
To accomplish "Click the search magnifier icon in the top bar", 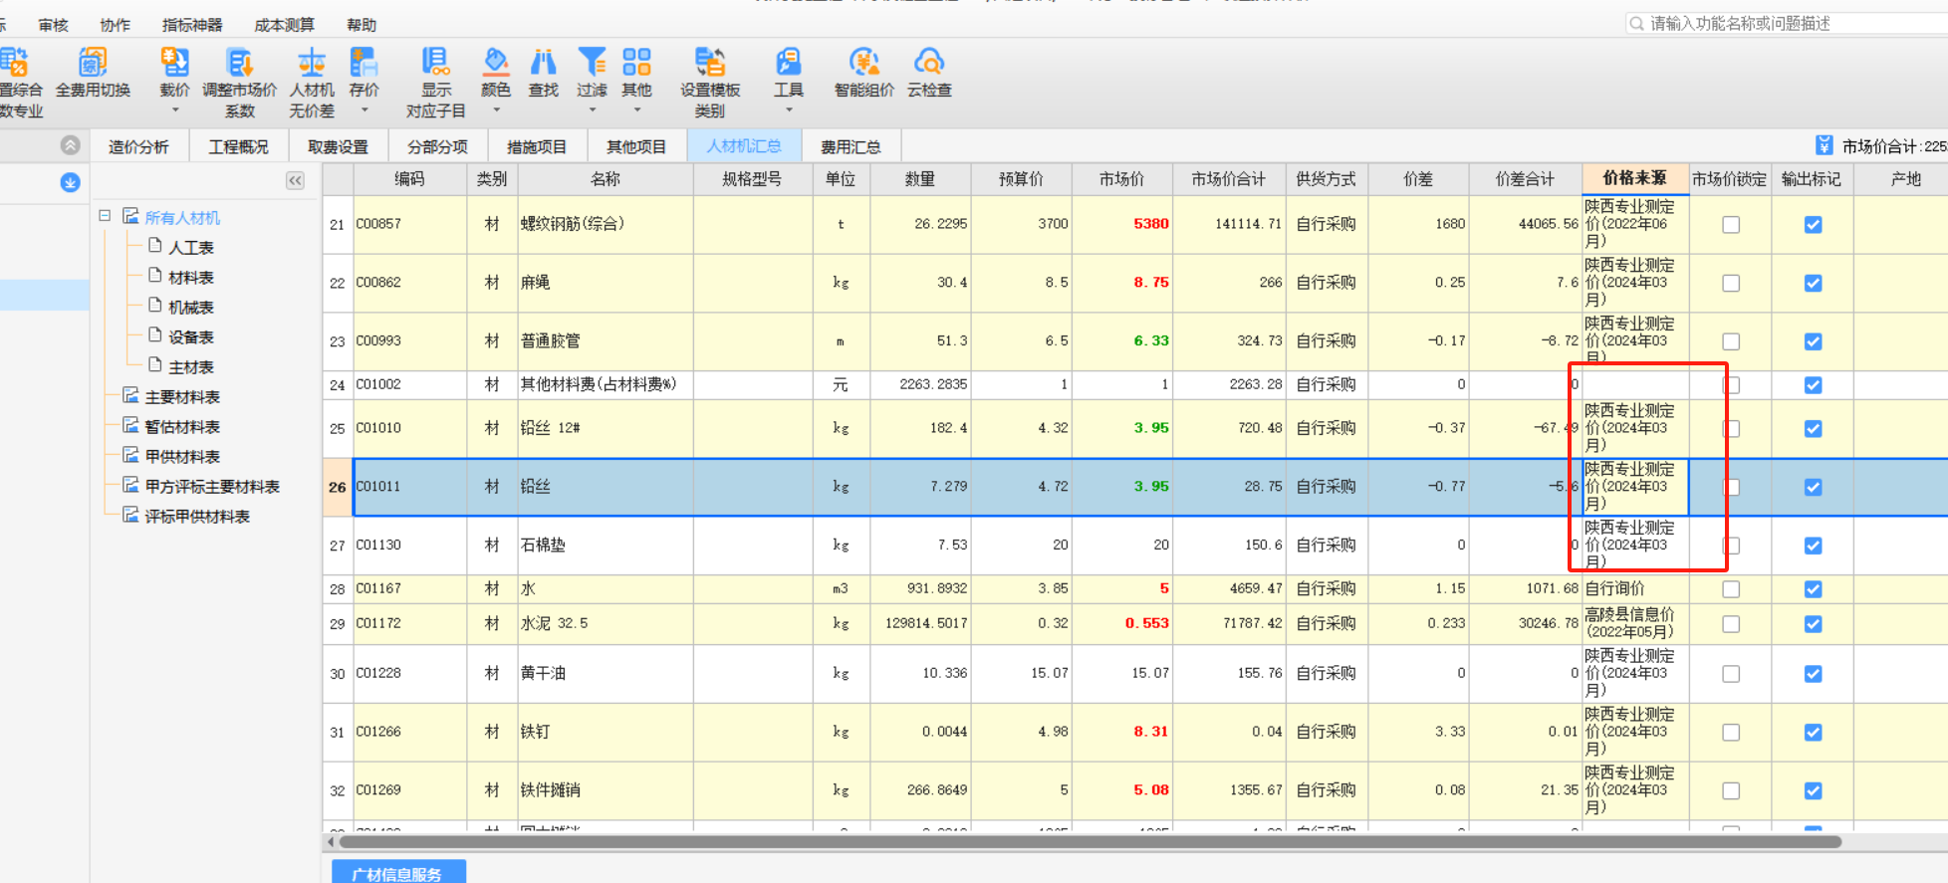I will click(1636, 23).
